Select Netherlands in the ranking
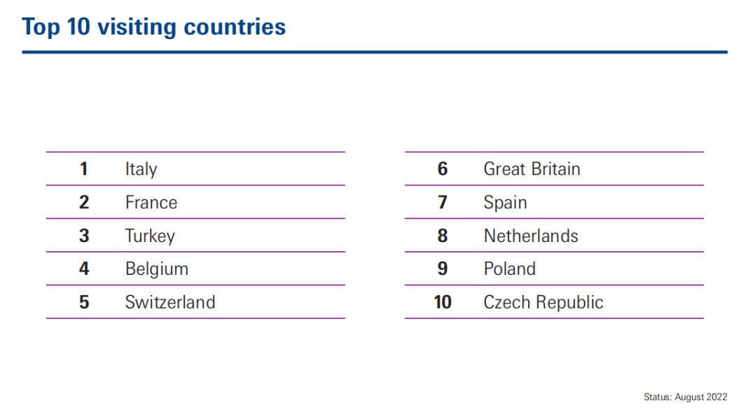The width and height of the screenshot is (748, 412). coord(531,236)
